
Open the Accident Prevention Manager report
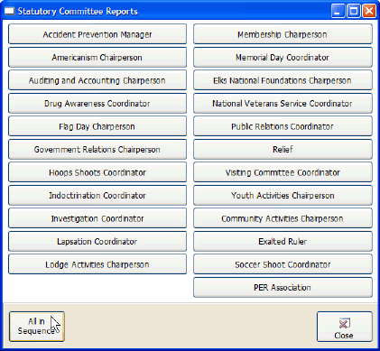pyautogui.click(x=97, y=34)
